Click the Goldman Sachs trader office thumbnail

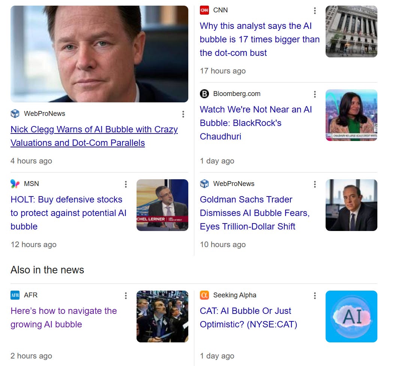tap(351, 205)
